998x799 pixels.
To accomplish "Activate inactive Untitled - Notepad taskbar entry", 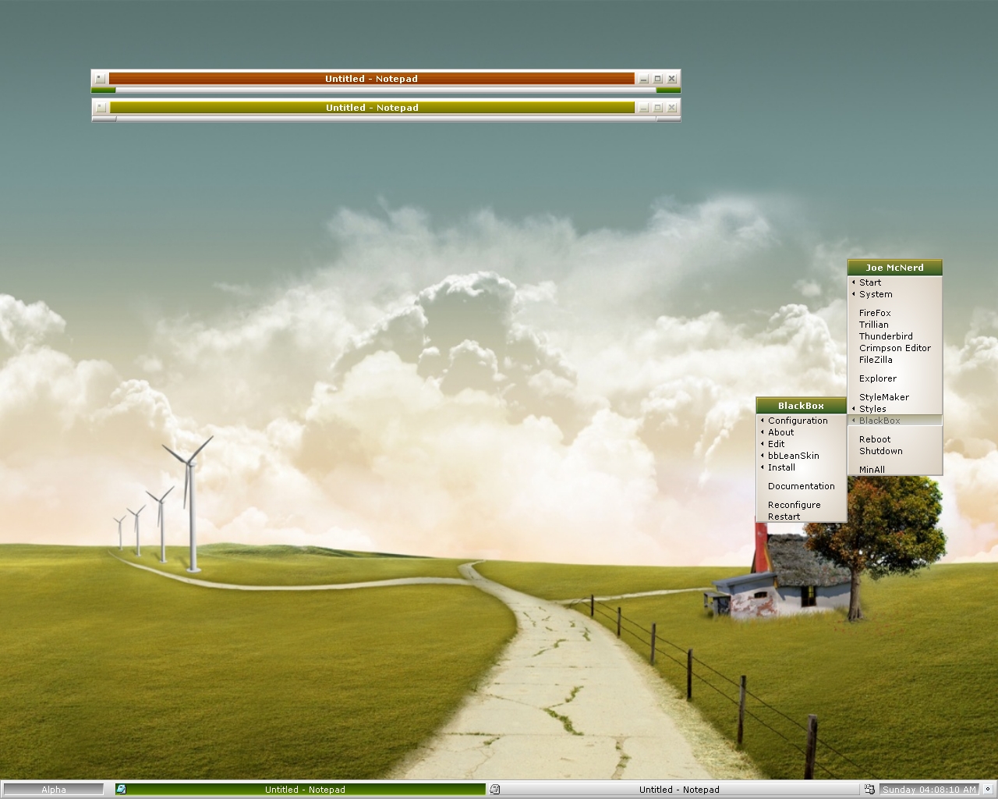I will pos(674,790).
